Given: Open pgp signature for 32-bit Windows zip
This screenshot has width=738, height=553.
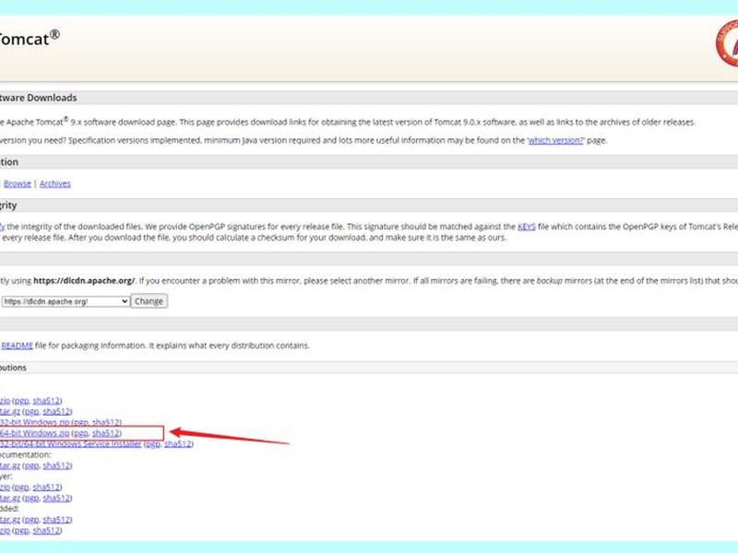Looking at the screenshot, I should pos(81,422).
